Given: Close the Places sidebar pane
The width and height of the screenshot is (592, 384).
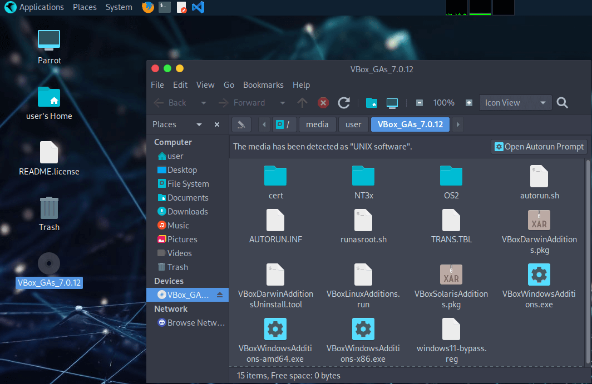Looking at the screenshot, I should pos(217,124).
